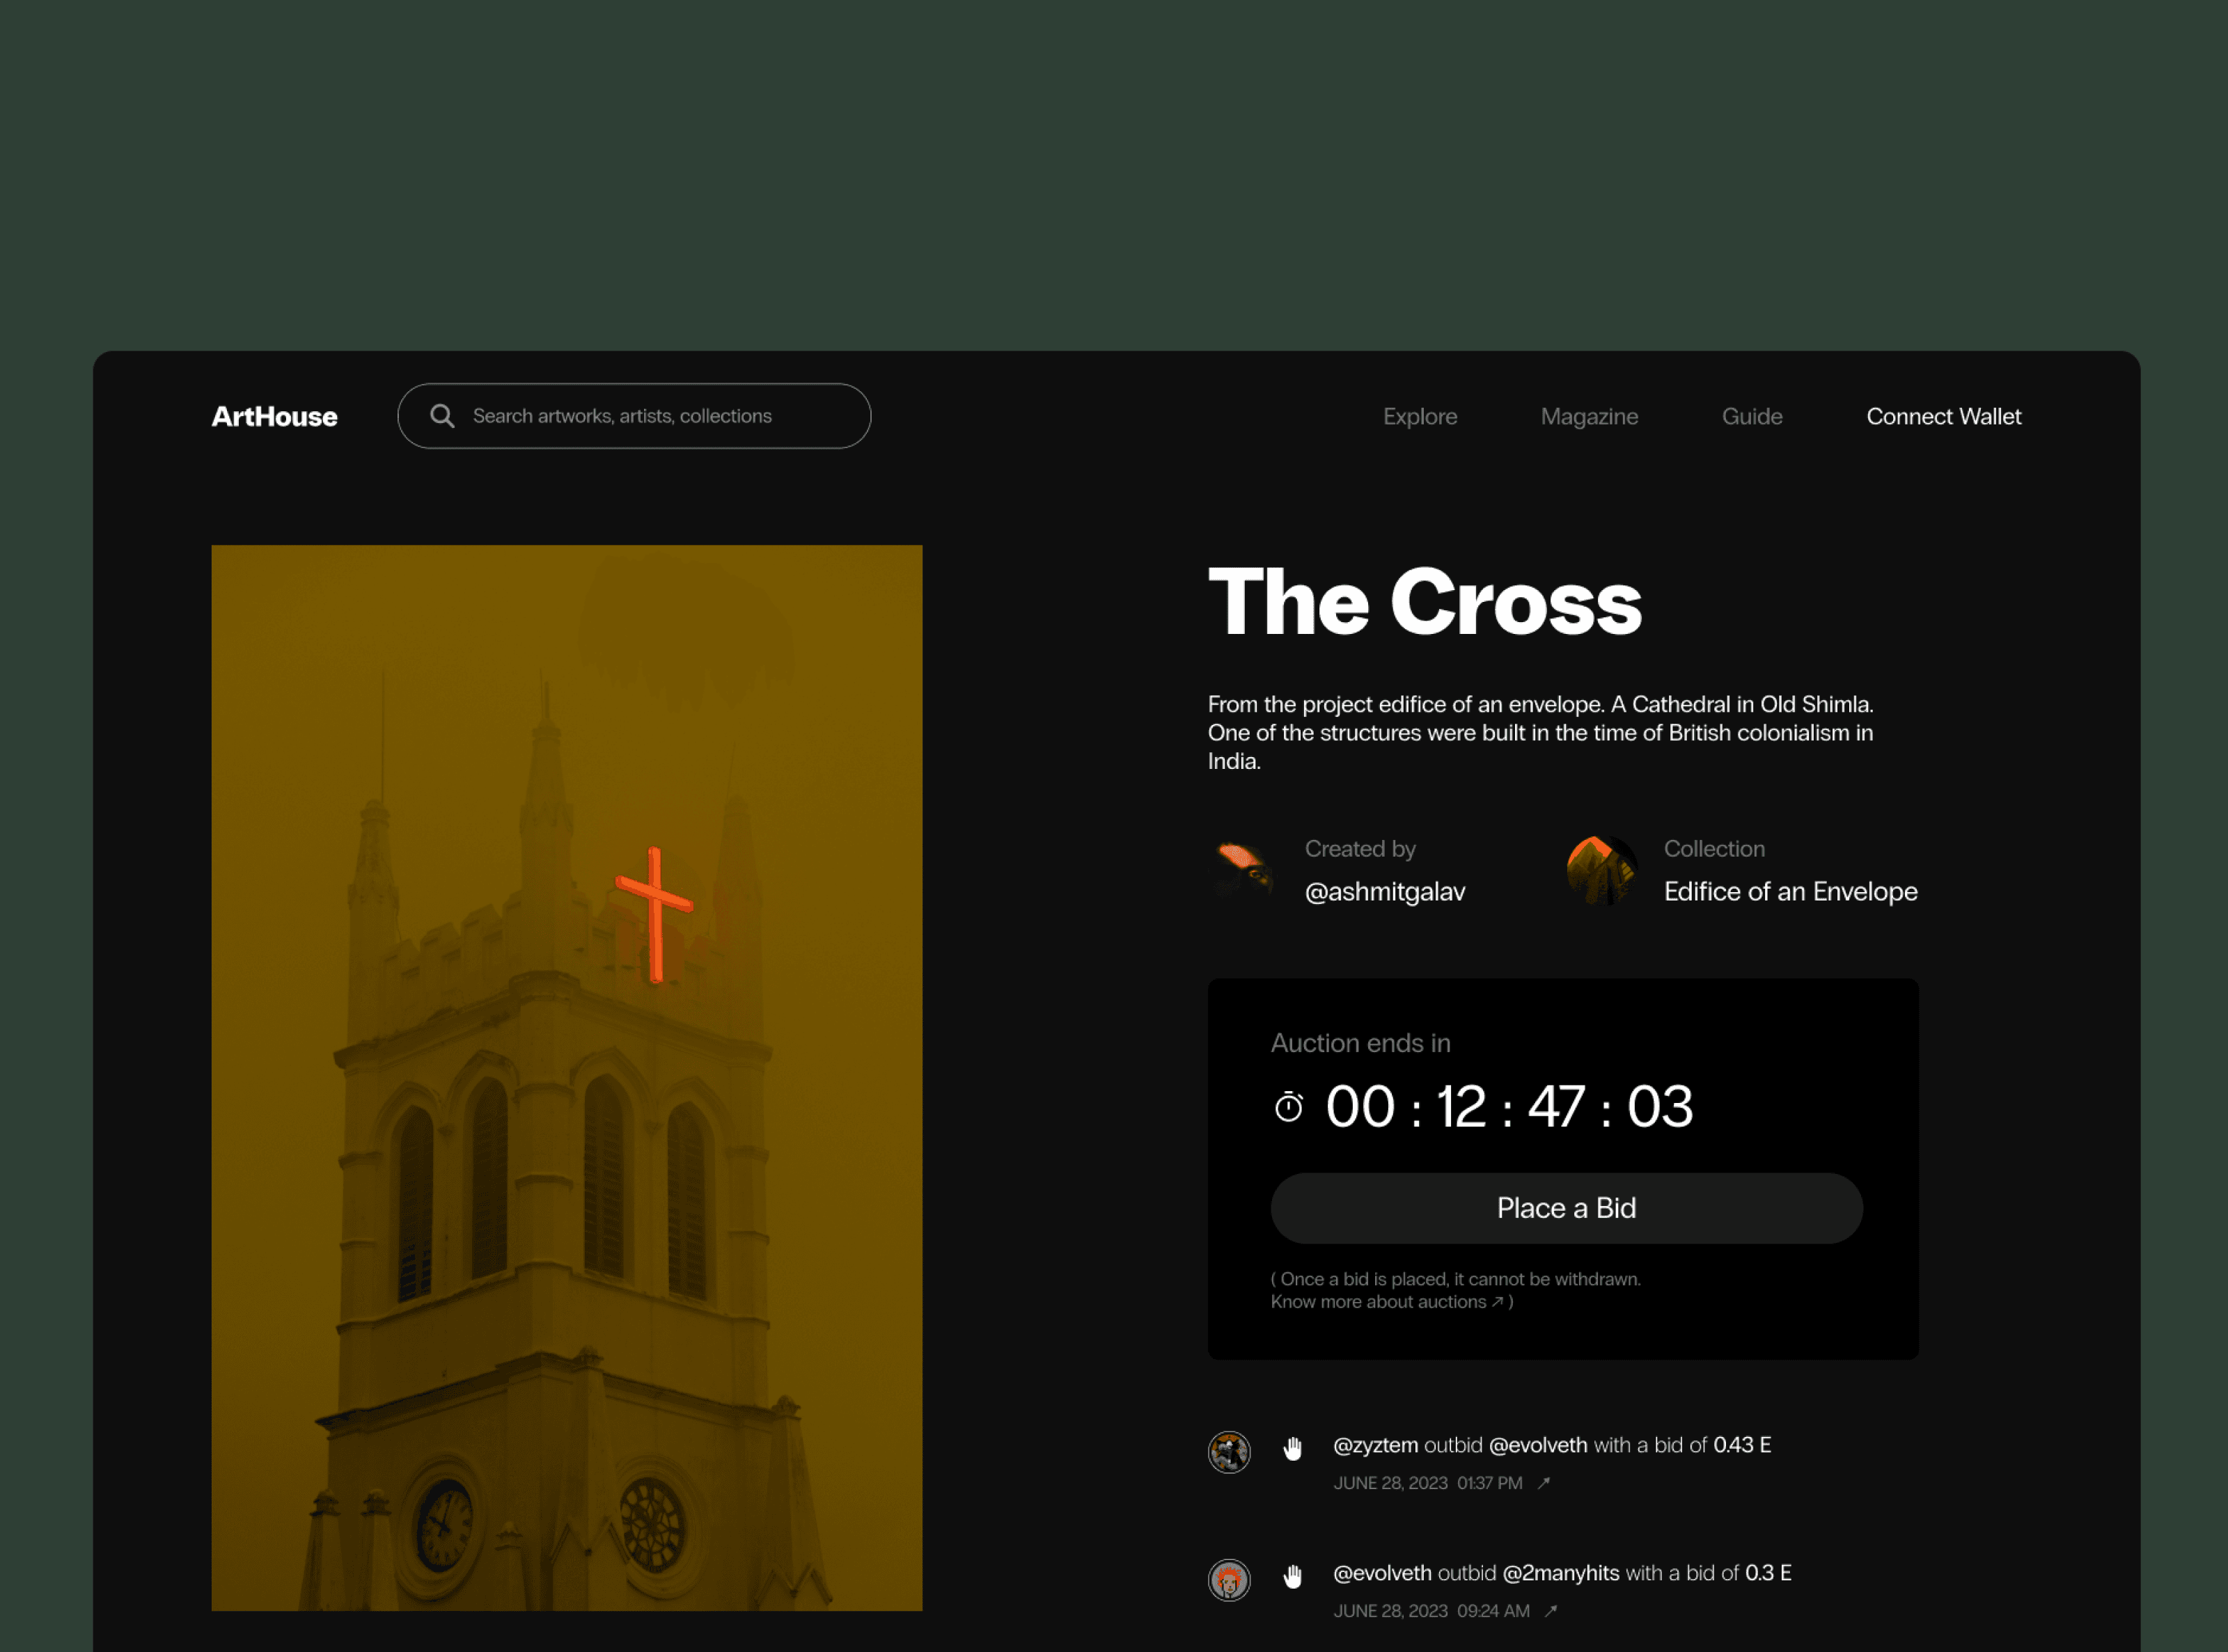Open The Cross artwork image
Image resolution: width=2228 pixels, height=1652 pixels.
[566, 1077]
